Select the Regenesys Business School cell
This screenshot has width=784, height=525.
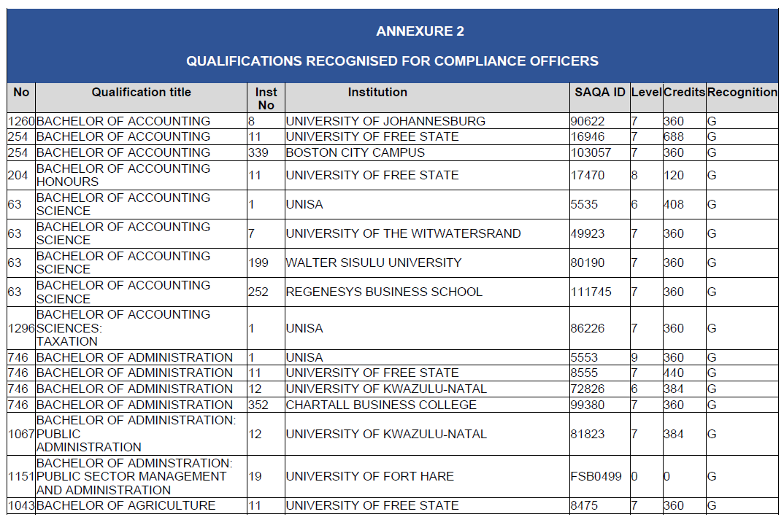tap(384, 292)
